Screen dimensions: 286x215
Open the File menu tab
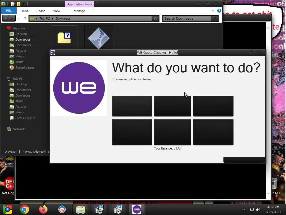point(9,11)
